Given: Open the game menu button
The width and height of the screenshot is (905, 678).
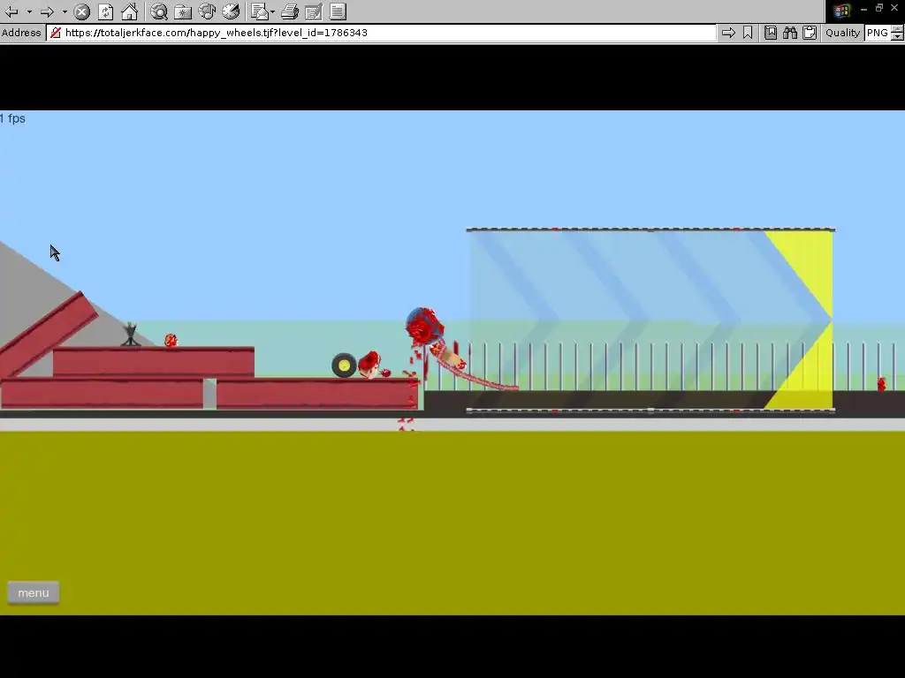Looking at the screenshot, I should pos(34,592).
